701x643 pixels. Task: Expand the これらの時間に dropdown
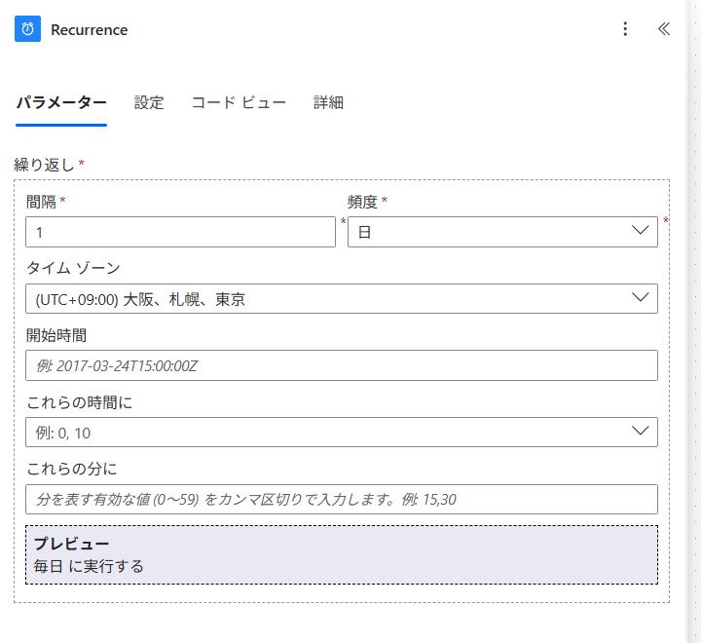341,432
